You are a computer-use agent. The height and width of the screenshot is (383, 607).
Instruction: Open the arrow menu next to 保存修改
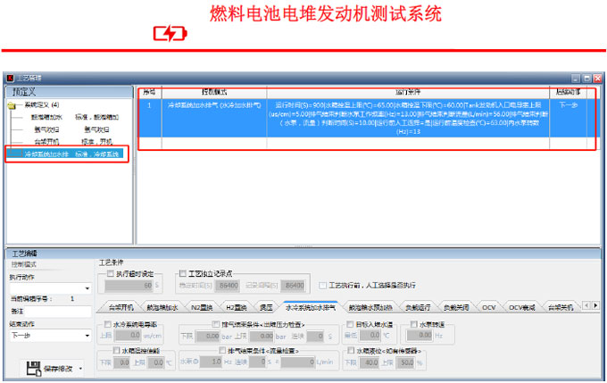coord(82,368)
